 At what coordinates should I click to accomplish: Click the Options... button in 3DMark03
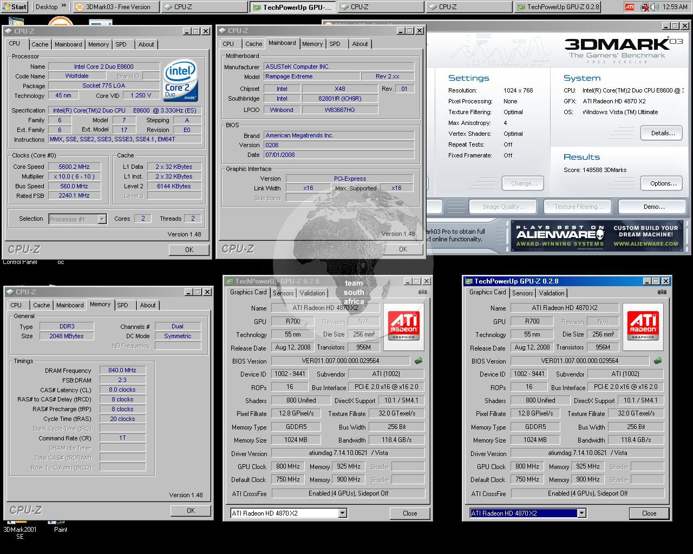point(663,183)
